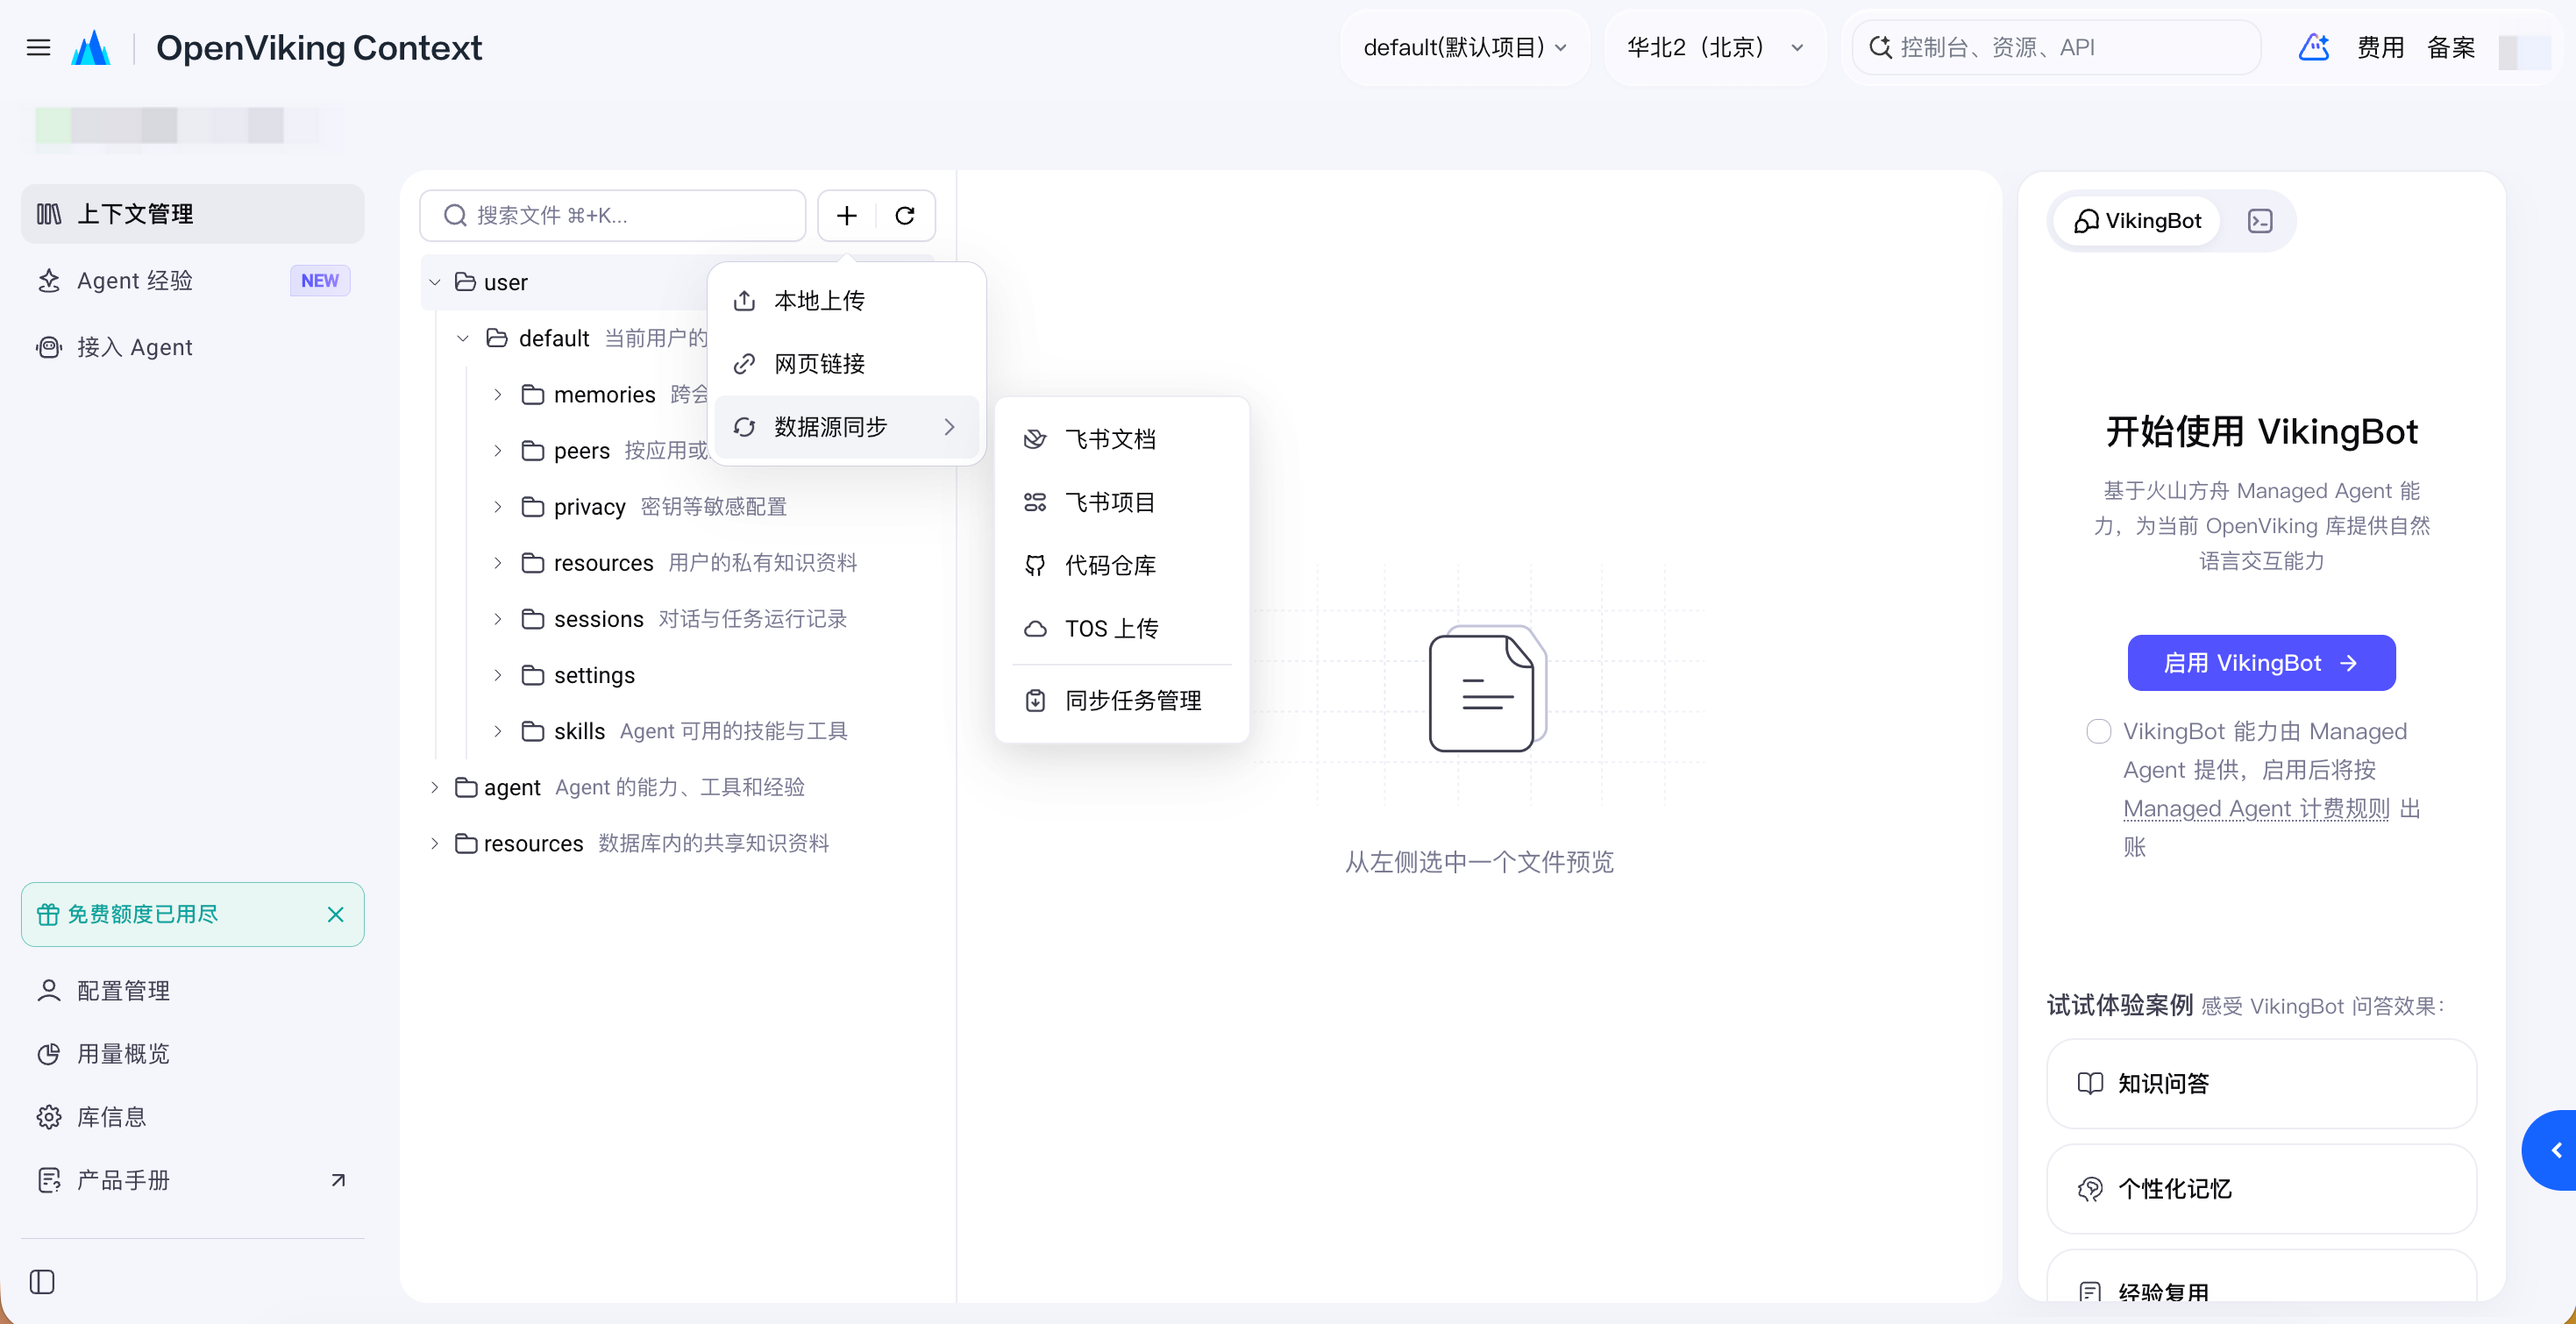The height and width of the screenshot is (1324, 2576).
Task: Open the 华北2 (北京) region dropdown
Action: (x=1715, y=47)
